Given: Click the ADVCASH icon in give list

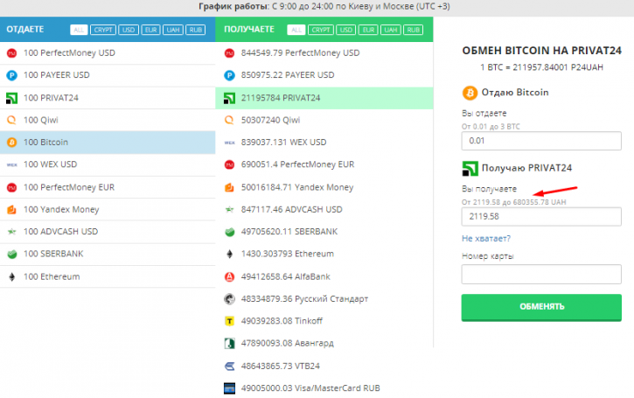Looking at the screenshot, I should pyautogui.click(x=11, y=232).
